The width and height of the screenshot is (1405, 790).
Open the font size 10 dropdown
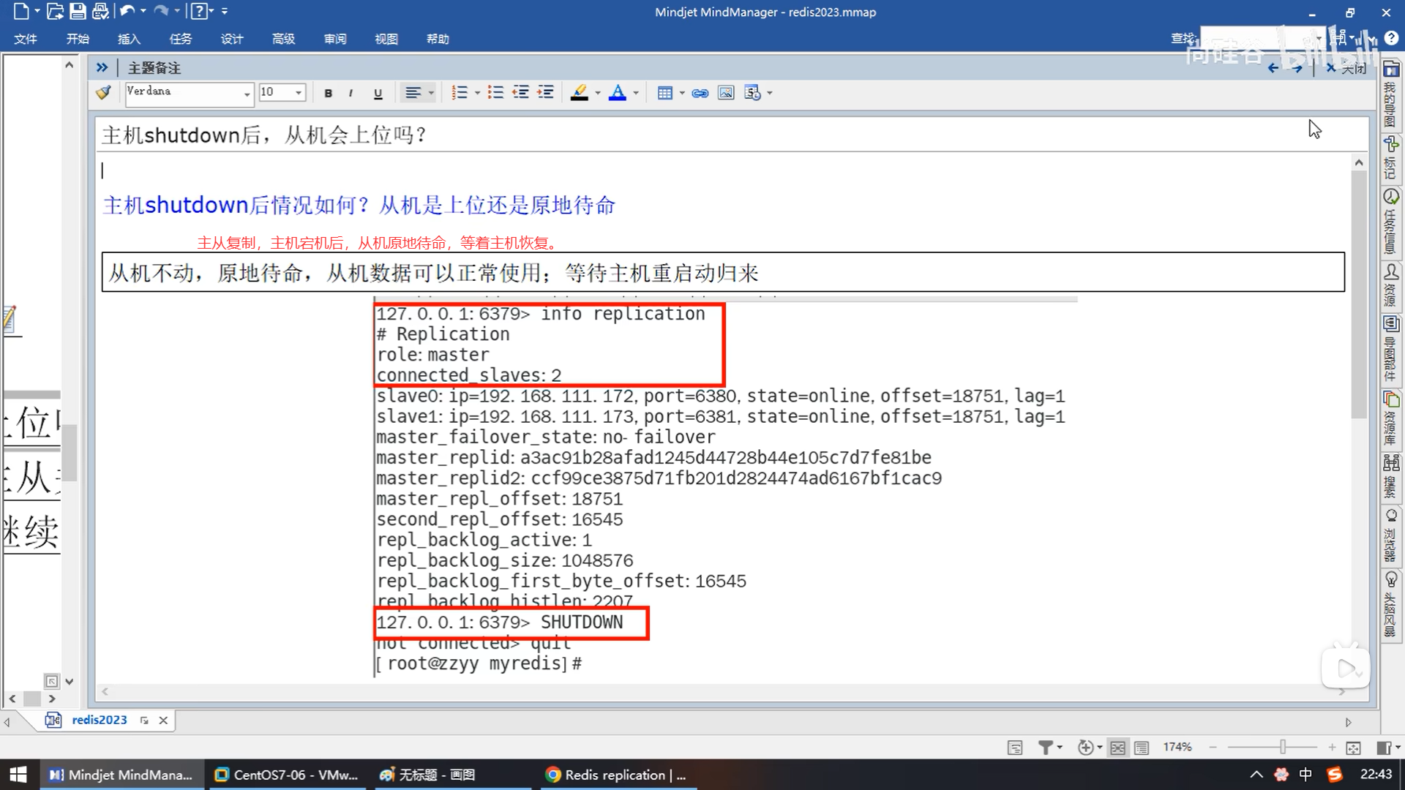pos(299,93)
